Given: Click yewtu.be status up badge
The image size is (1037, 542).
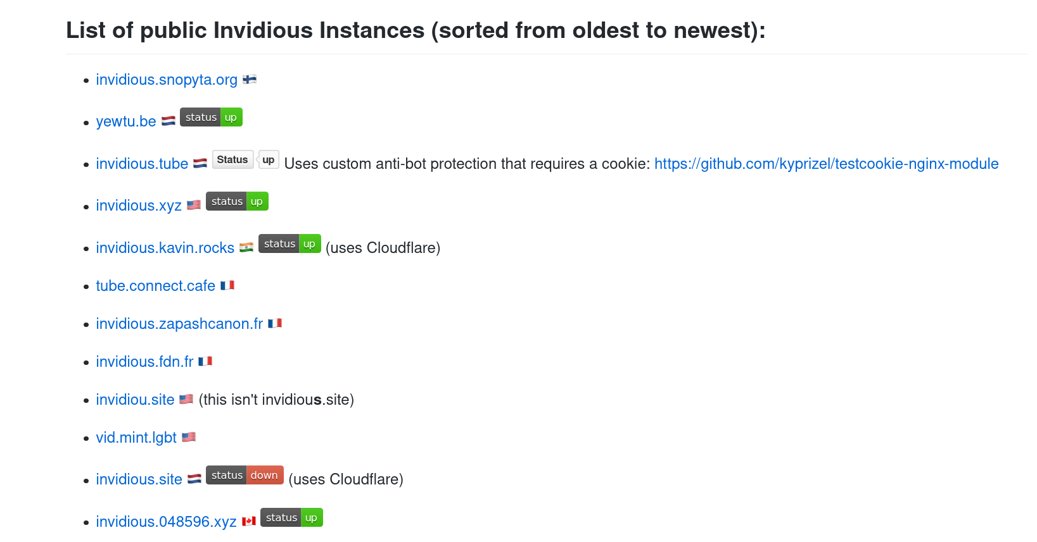Looking at the screenshot, I should pos(211,118).
